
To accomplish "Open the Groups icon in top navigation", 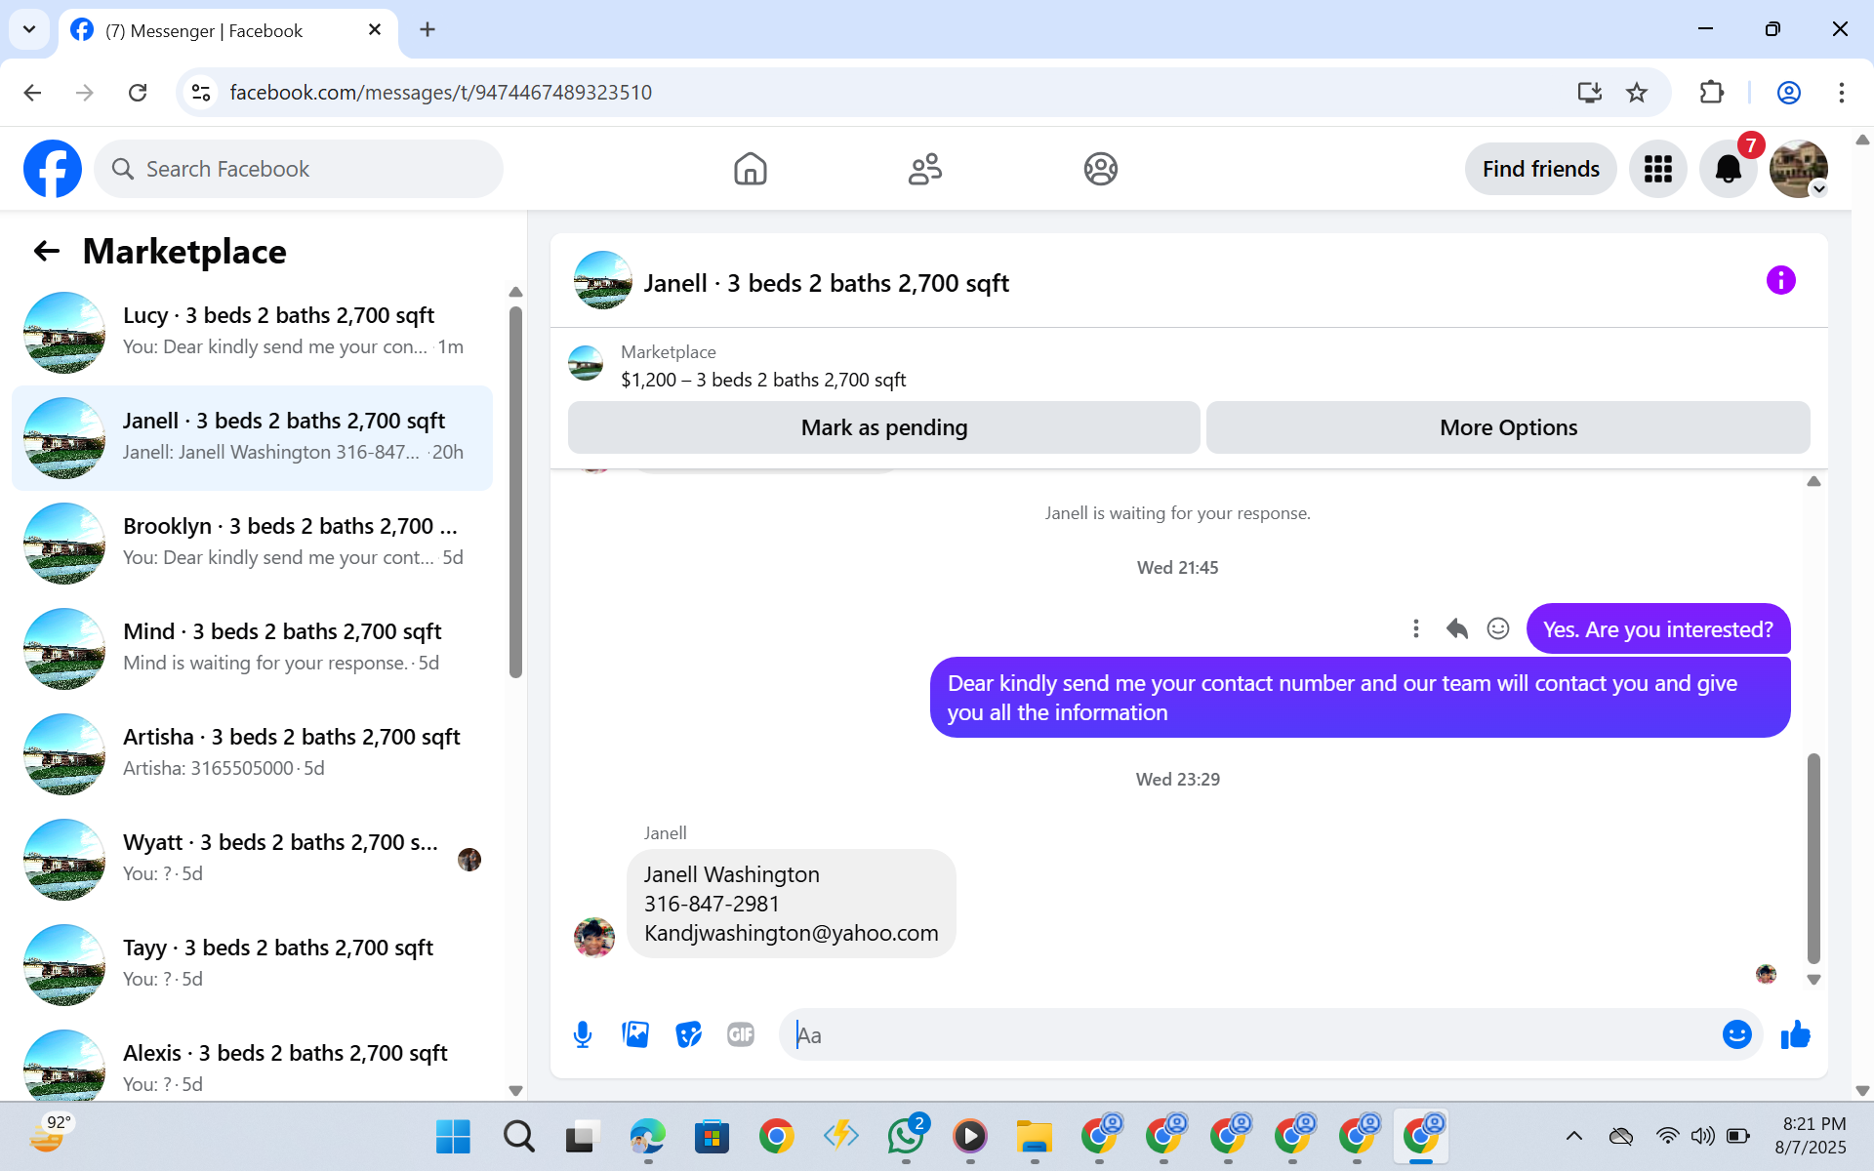I will tap(1100, 169).
